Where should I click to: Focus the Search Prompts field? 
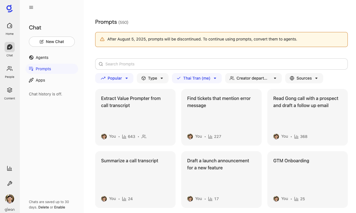221,64
